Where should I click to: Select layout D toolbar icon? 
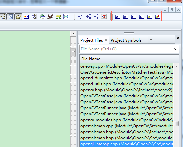pos(142,17)
